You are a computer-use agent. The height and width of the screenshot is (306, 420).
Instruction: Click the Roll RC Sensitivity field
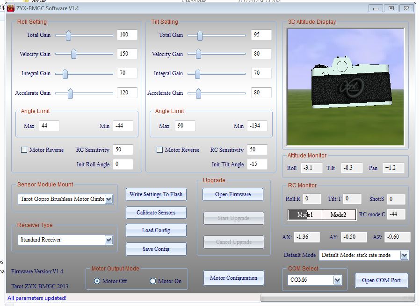(x=123, y=149)
